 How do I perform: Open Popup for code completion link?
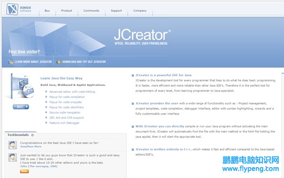[67, 97]
